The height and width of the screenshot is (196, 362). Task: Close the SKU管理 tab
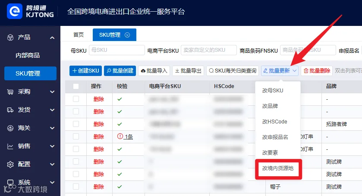pyautogui.click(x=127, y=35)
